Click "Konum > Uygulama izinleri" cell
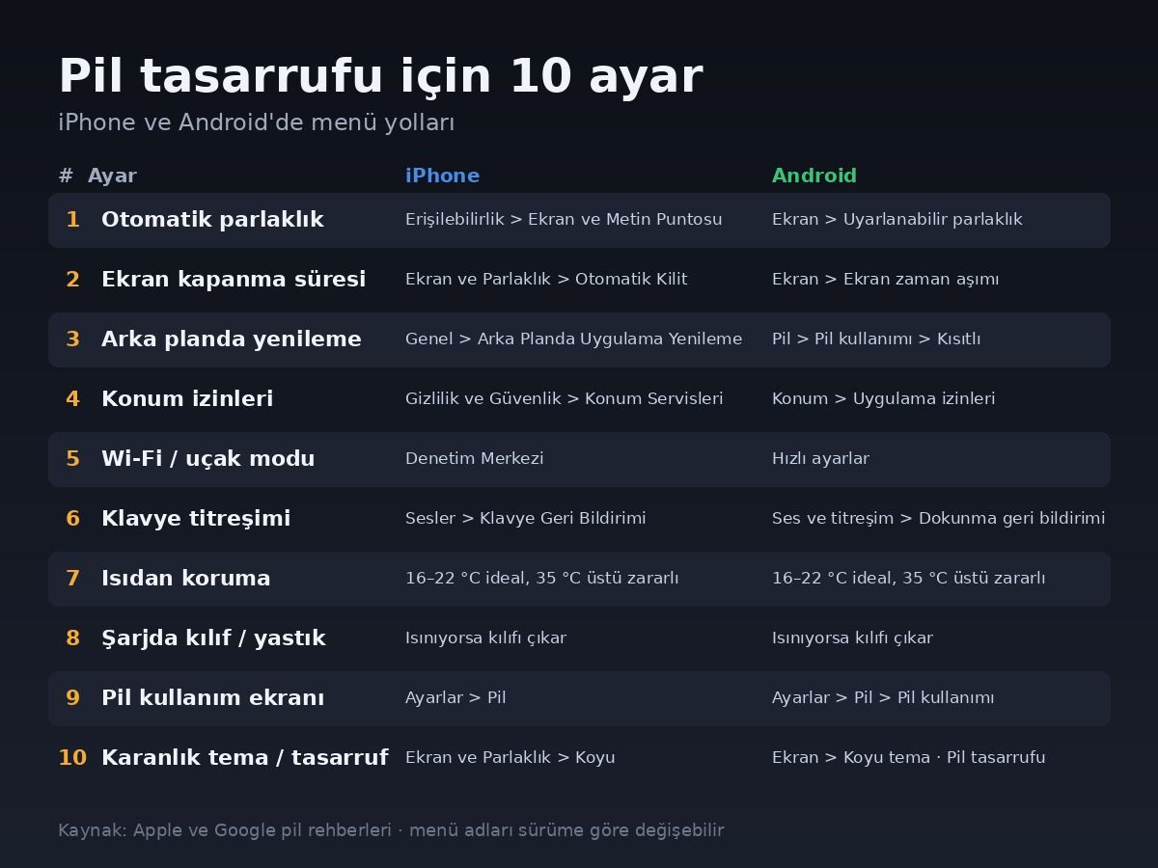 (x=883, y=399)
